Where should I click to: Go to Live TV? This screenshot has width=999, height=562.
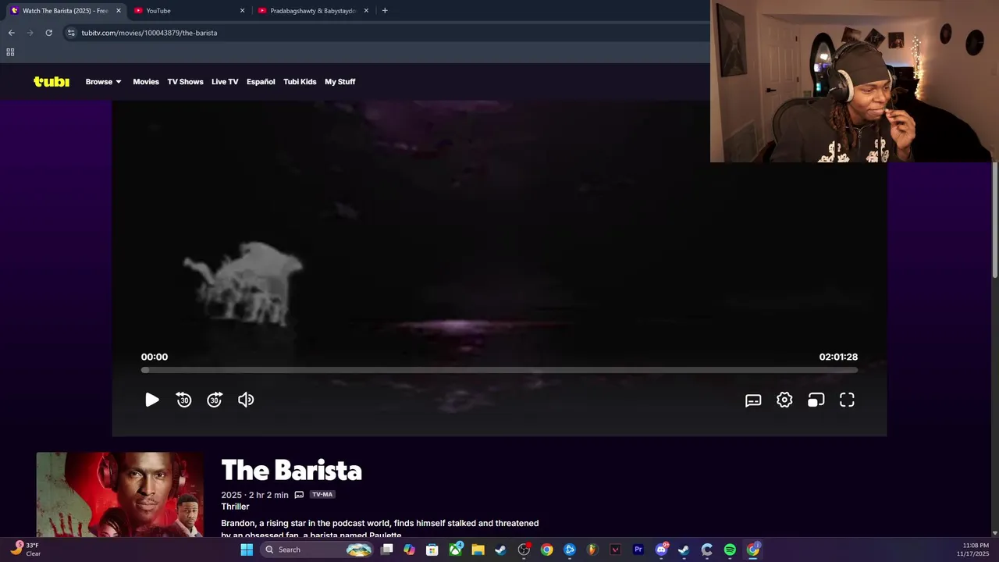click(225, 81)
